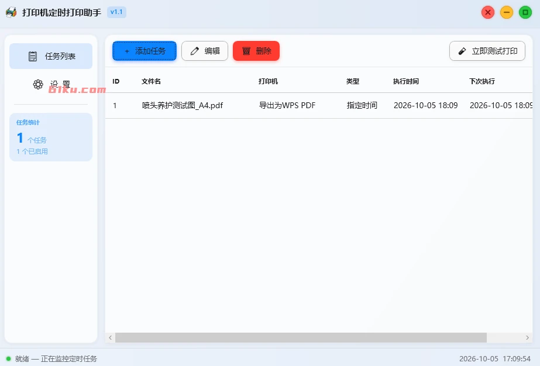Click the scrollbar left arrow

point(110,337)
